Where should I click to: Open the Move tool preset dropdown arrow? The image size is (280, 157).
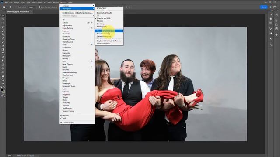(13, 7)
